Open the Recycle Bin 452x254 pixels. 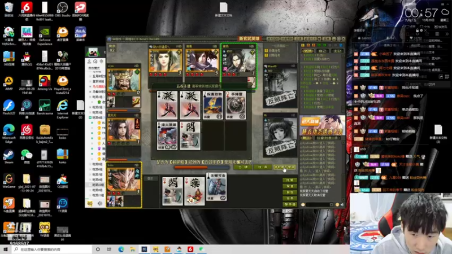8,10
